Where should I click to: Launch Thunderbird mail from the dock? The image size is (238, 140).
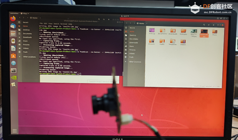pyautogui.click(x=13, y=26)
